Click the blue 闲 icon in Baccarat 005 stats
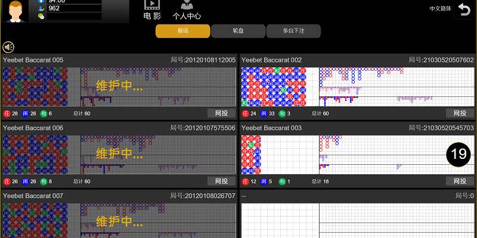Image resolution: width=477 pixels, height=238 pixels. click(x=26, y=114)
